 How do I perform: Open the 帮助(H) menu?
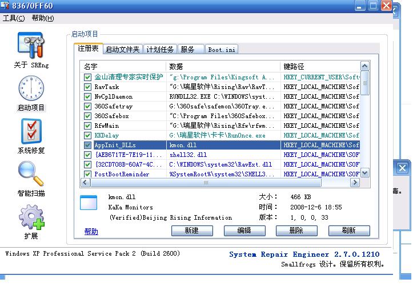43,18
